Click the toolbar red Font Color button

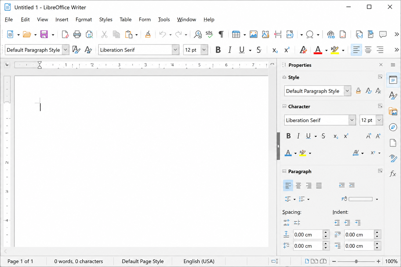point(318,50)
